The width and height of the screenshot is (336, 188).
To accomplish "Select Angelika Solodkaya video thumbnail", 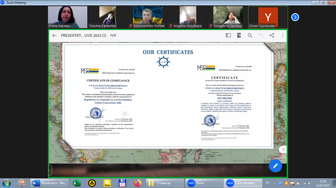I will tap(188, 17).
